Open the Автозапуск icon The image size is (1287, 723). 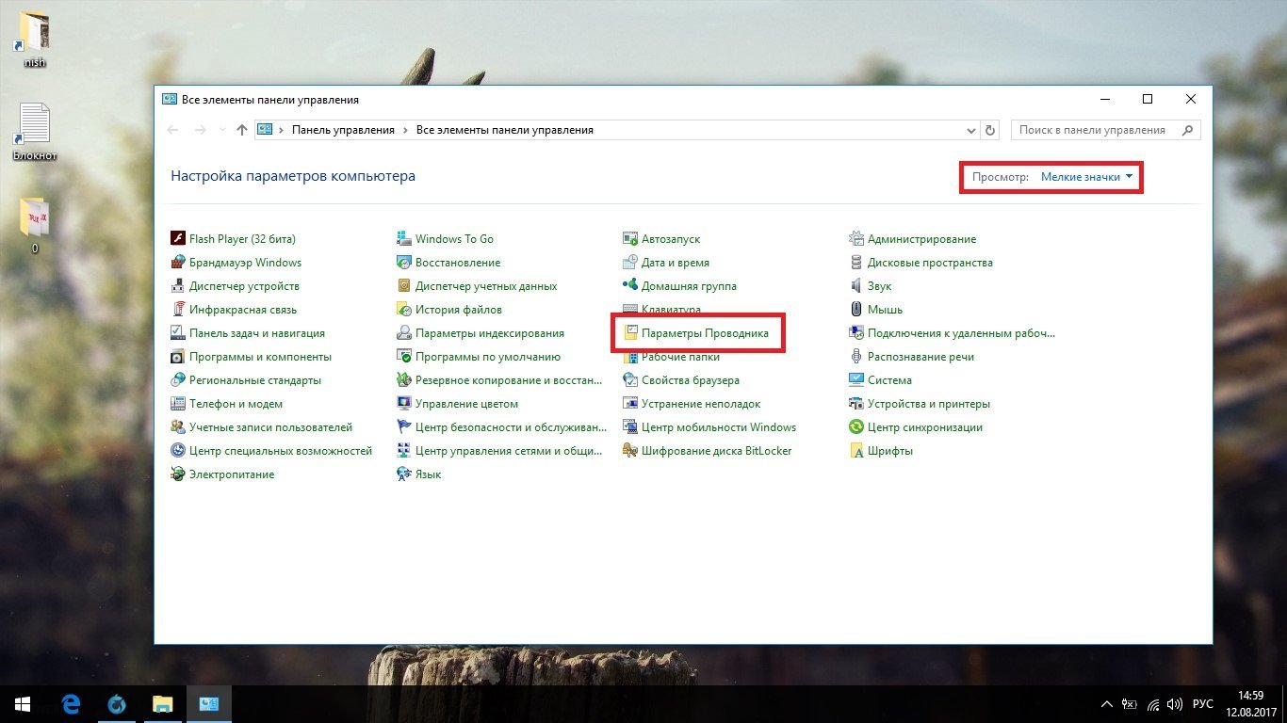(630, 239)
